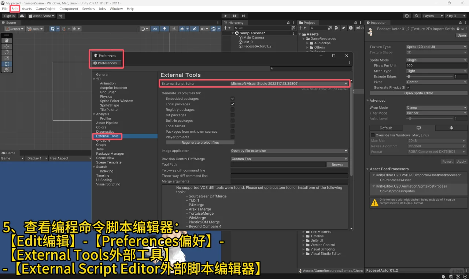Open the Edit menu
469x279 pixels.
[x=15, y=9]
